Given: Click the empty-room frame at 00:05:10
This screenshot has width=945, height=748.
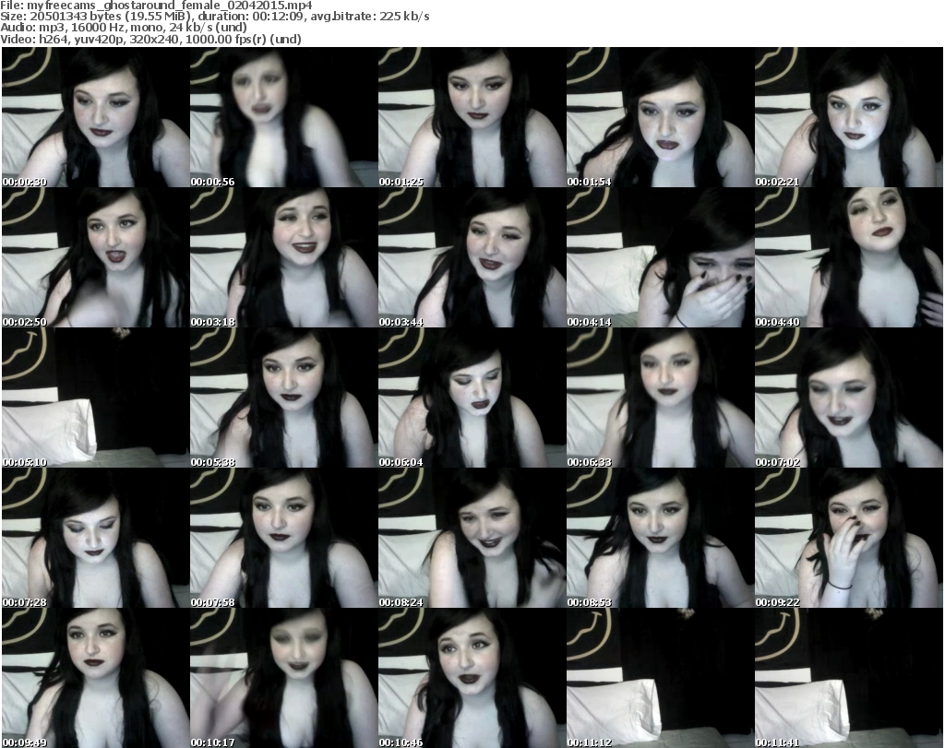Looking at the screenshot, I should coord(95,398).
